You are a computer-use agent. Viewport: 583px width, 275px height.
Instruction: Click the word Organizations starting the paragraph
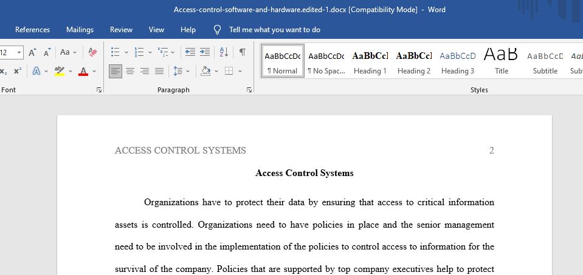point(171,203)
